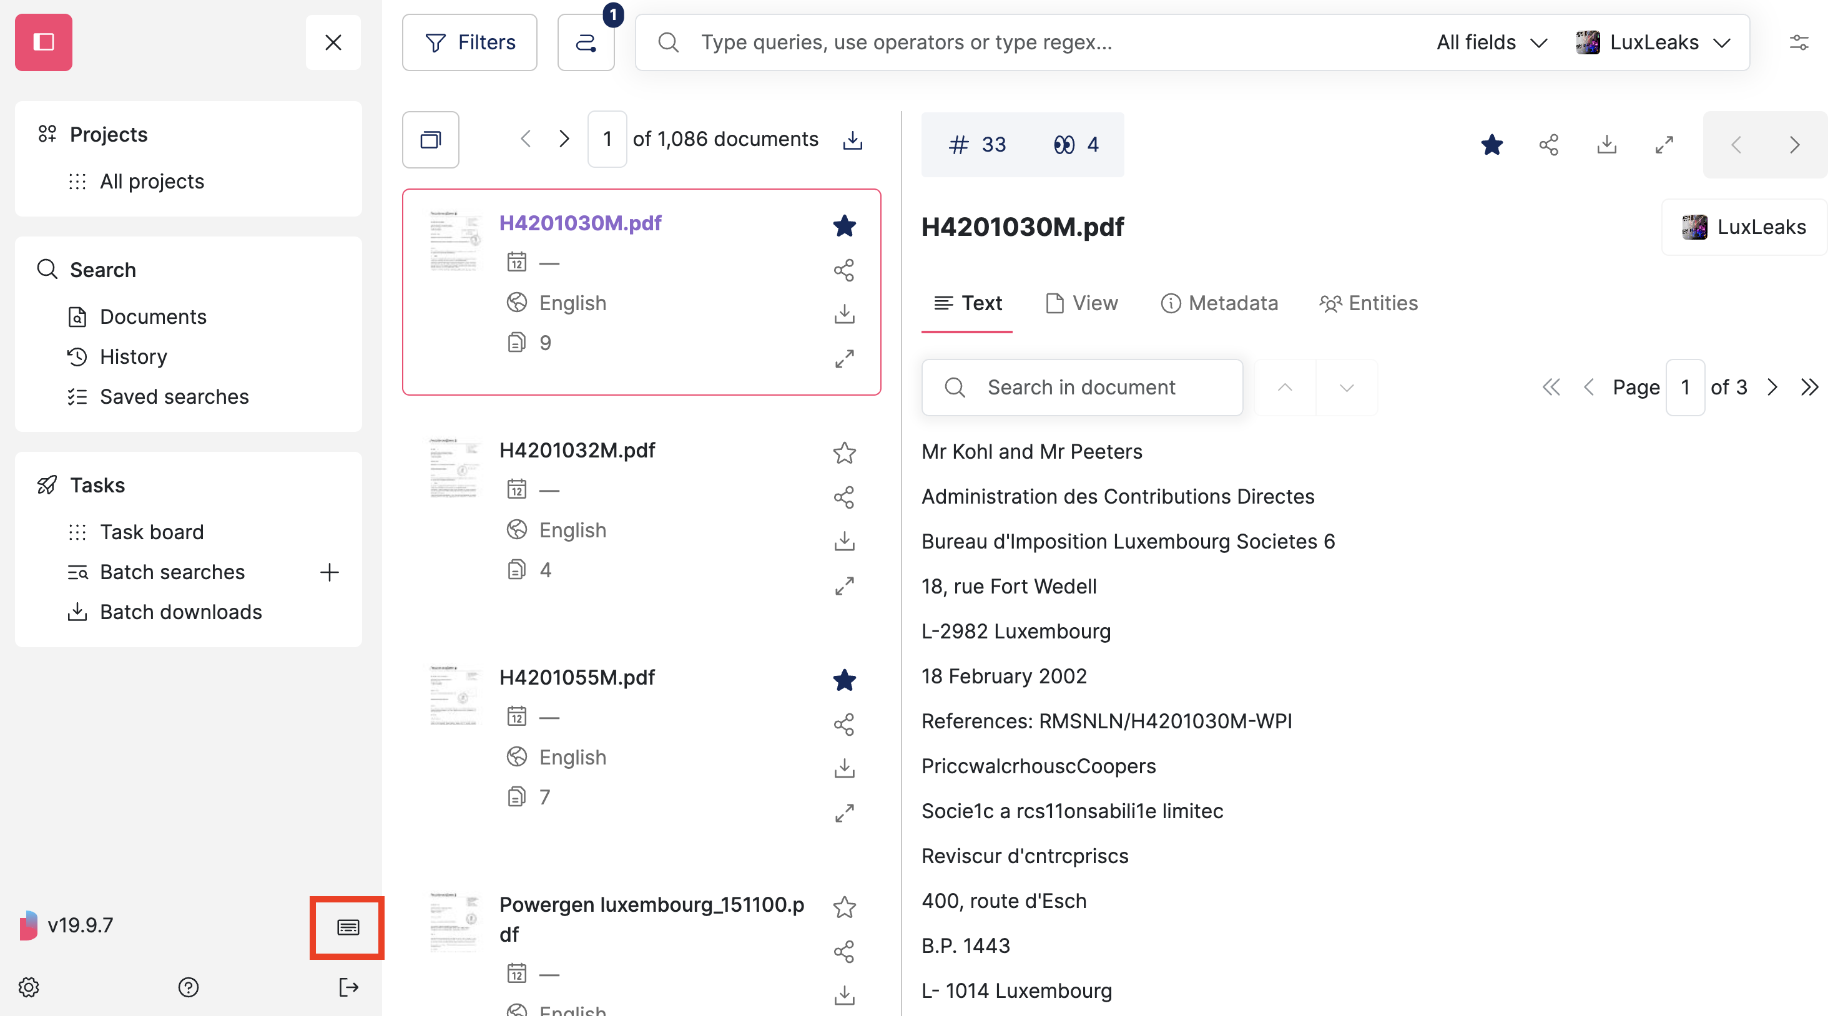Go to All projects
The width and height of the screenshot is (1843, 1016).
pos(152,181)
